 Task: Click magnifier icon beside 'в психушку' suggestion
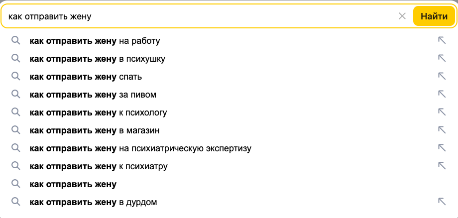[16, 58]
